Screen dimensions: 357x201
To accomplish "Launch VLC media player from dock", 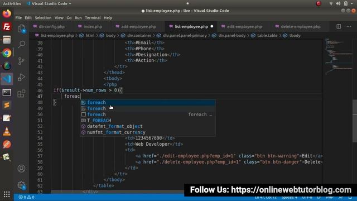I will (x=7, y=131).
